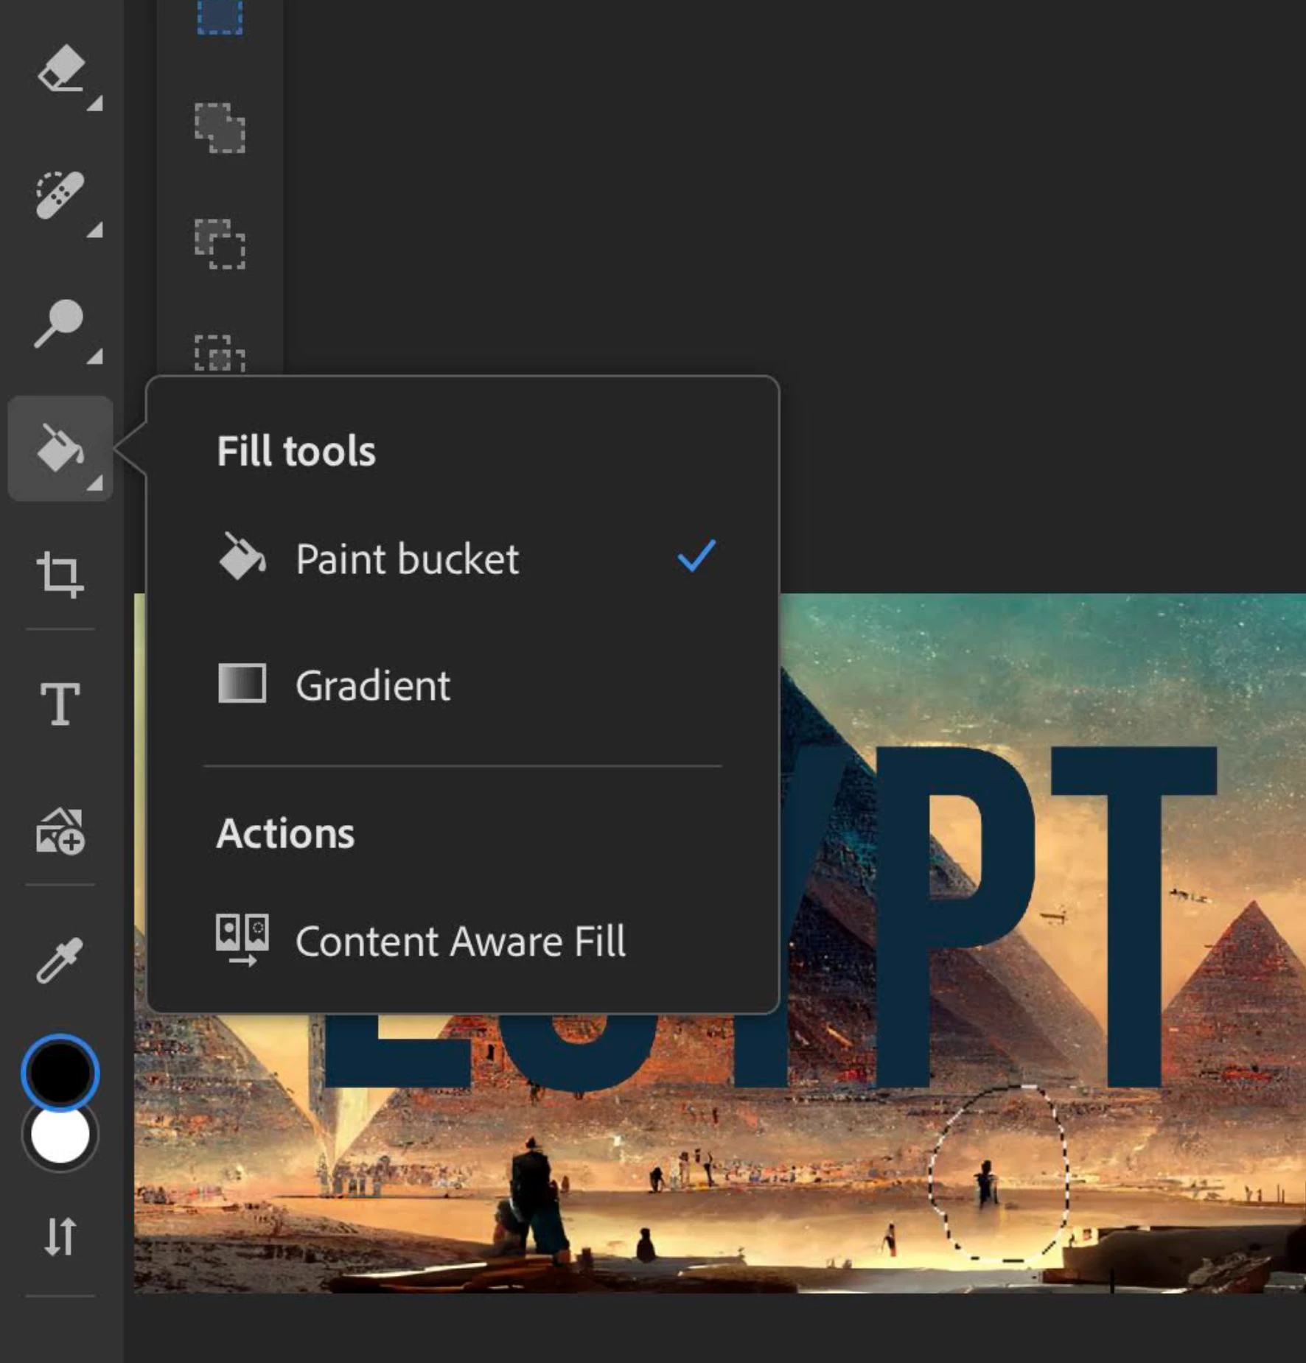Choose Paint bucket from Fill tools
Screen dimensions: 1306x1363
click(x=463, y=558)
